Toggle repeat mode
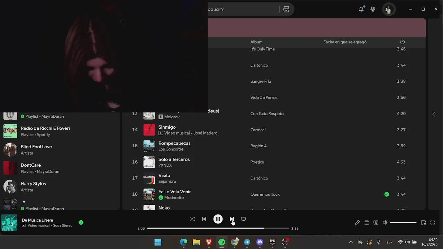This screenshot has height=249, width=443. coord(243,219)
